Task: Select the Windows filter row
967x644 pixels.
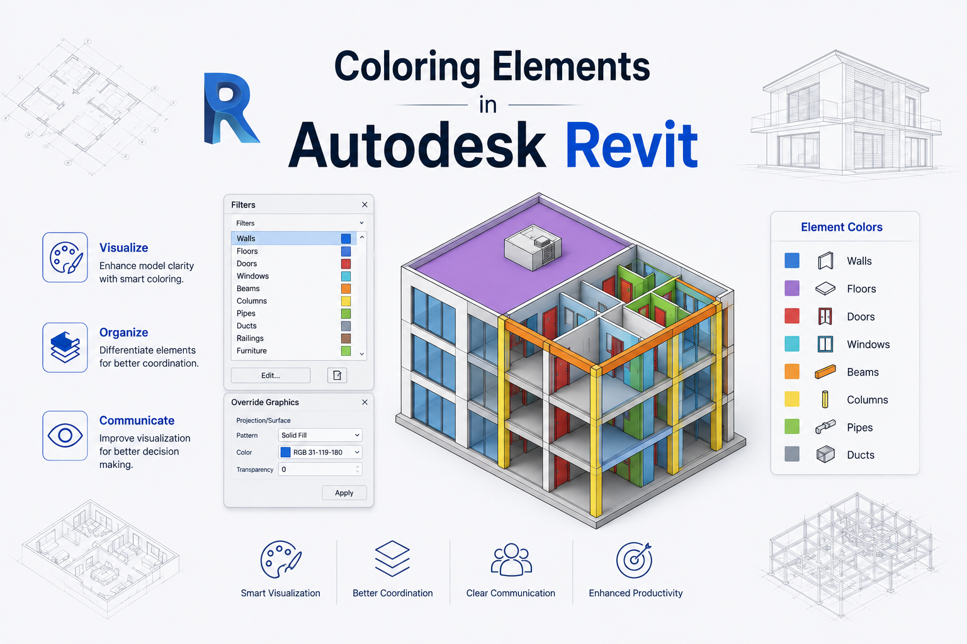Action: [x=294, y=276]
